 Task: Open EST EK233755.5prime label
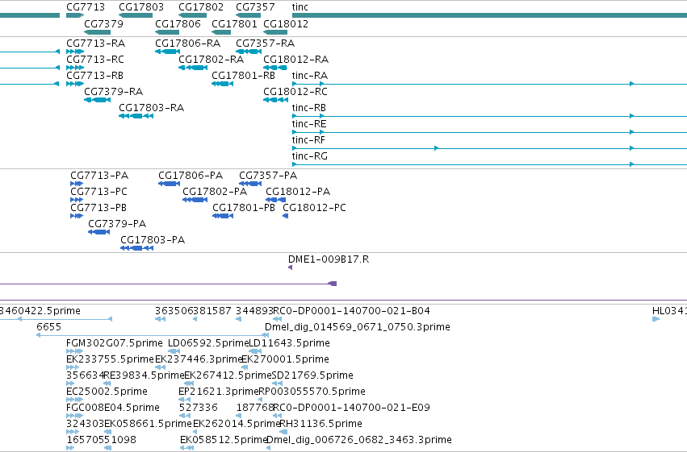pyautogui.click(x=110, y=360)
